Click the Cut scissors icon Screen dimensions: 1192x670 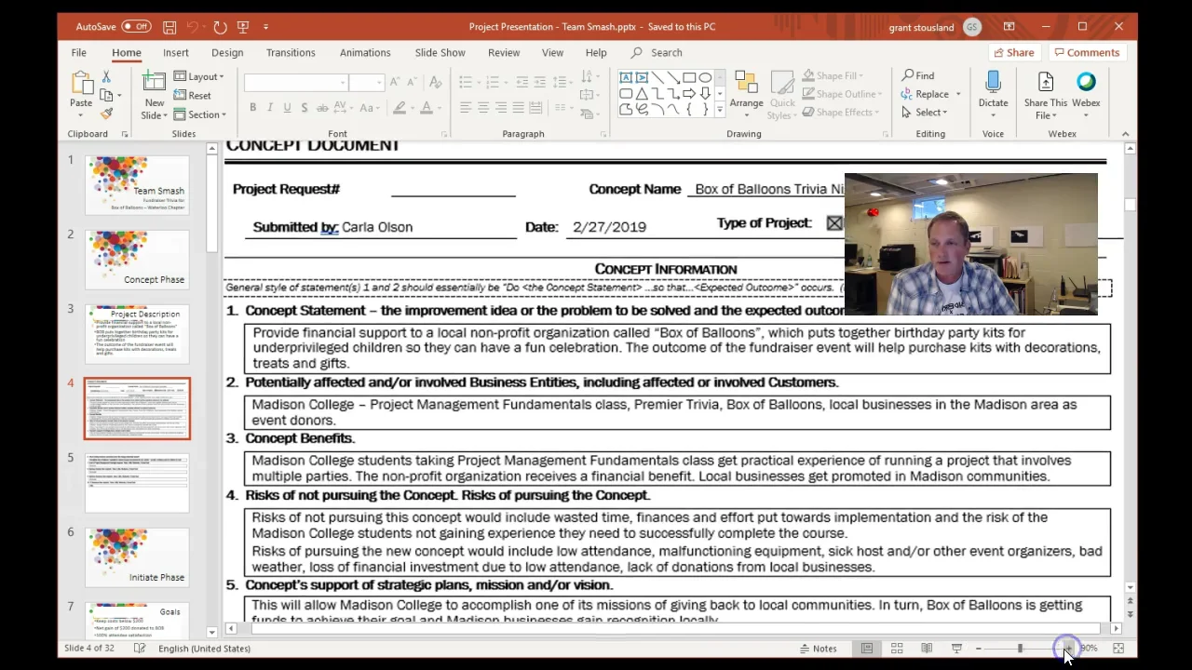106,76
